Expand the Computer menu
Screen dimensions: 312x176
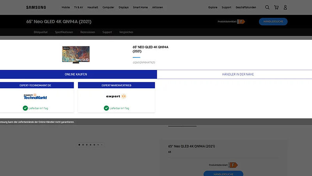tap(108, 7)
